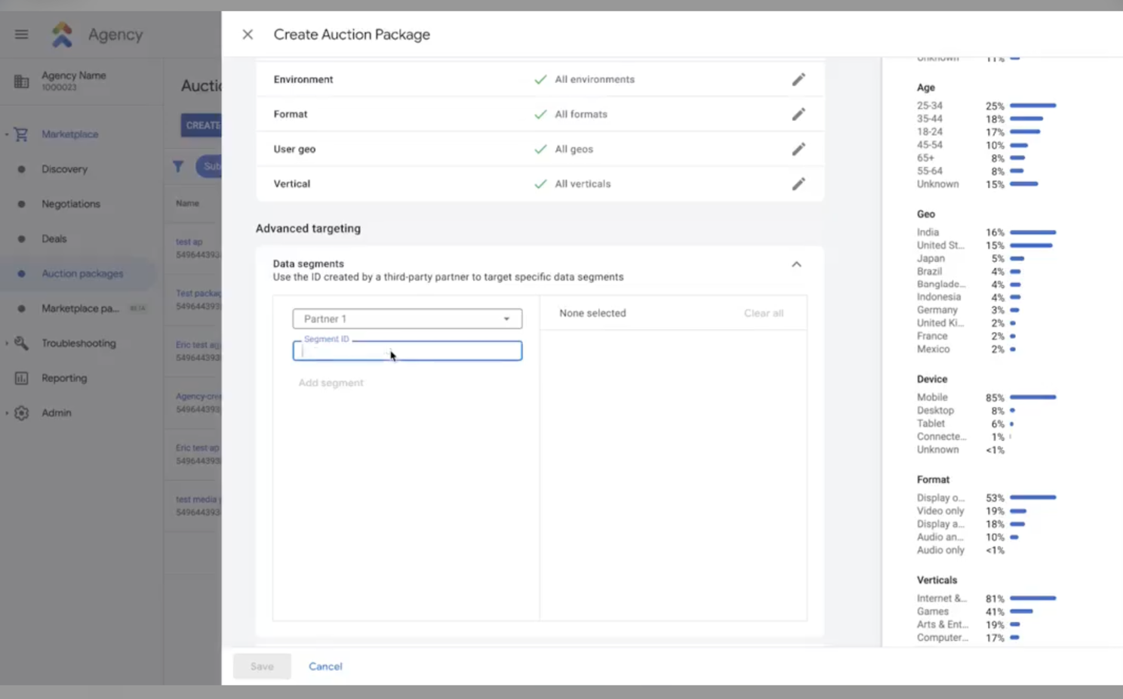Focus the Segment ID input field
This screenshot has width=1123, height=699.
click(x=408, y=351)
